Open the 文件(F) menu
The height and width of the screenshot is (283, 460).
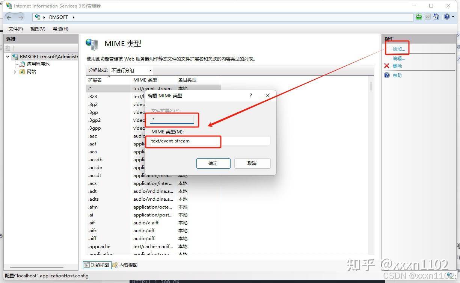[x=15, y=29]
